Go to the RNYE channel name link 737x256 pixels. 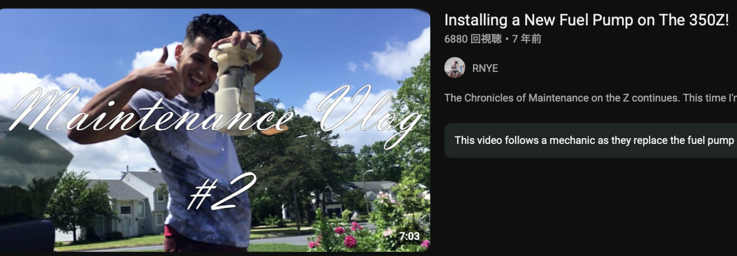coord(485,68)
